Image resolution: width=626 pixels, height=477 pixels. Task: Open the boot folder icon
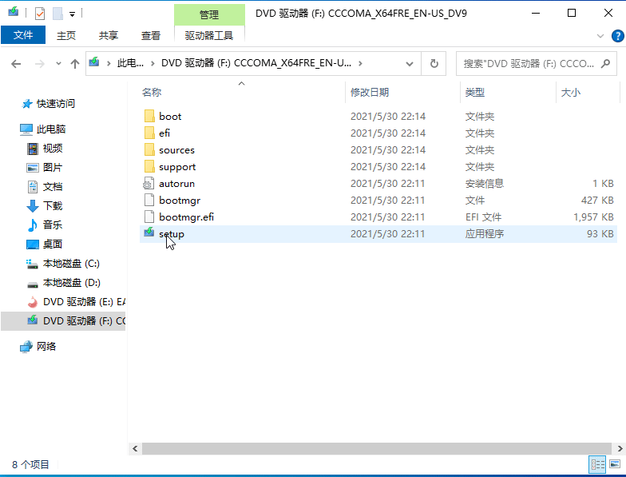pyautogui.click(x=149, y=117)
